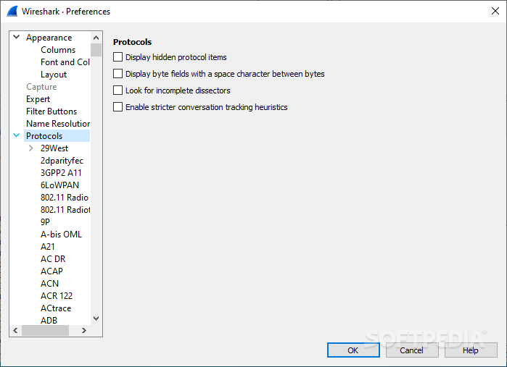Click the vertical scrollbar thumb

coord(96,50)
